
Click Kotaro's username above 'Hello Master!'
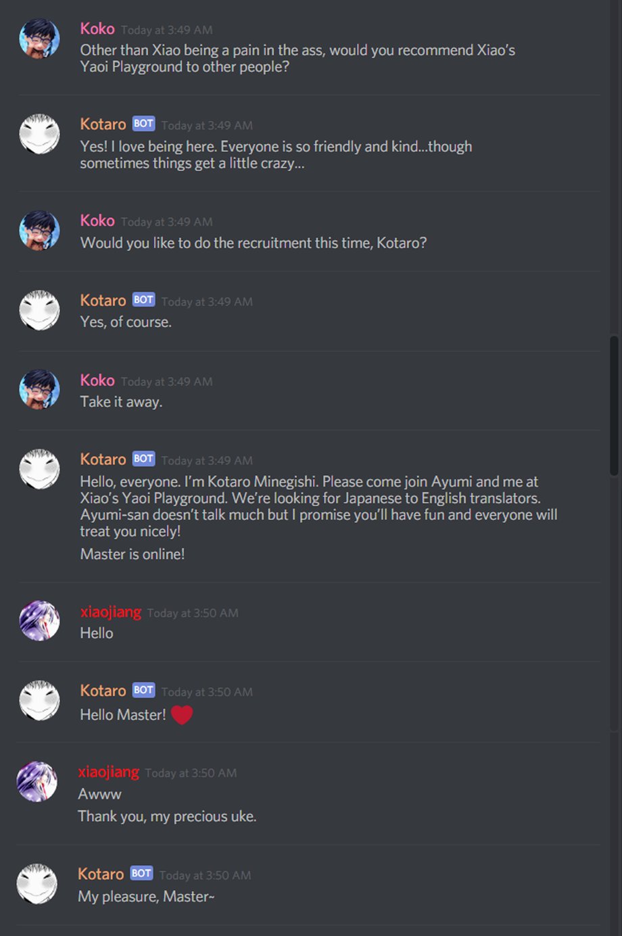103,691
